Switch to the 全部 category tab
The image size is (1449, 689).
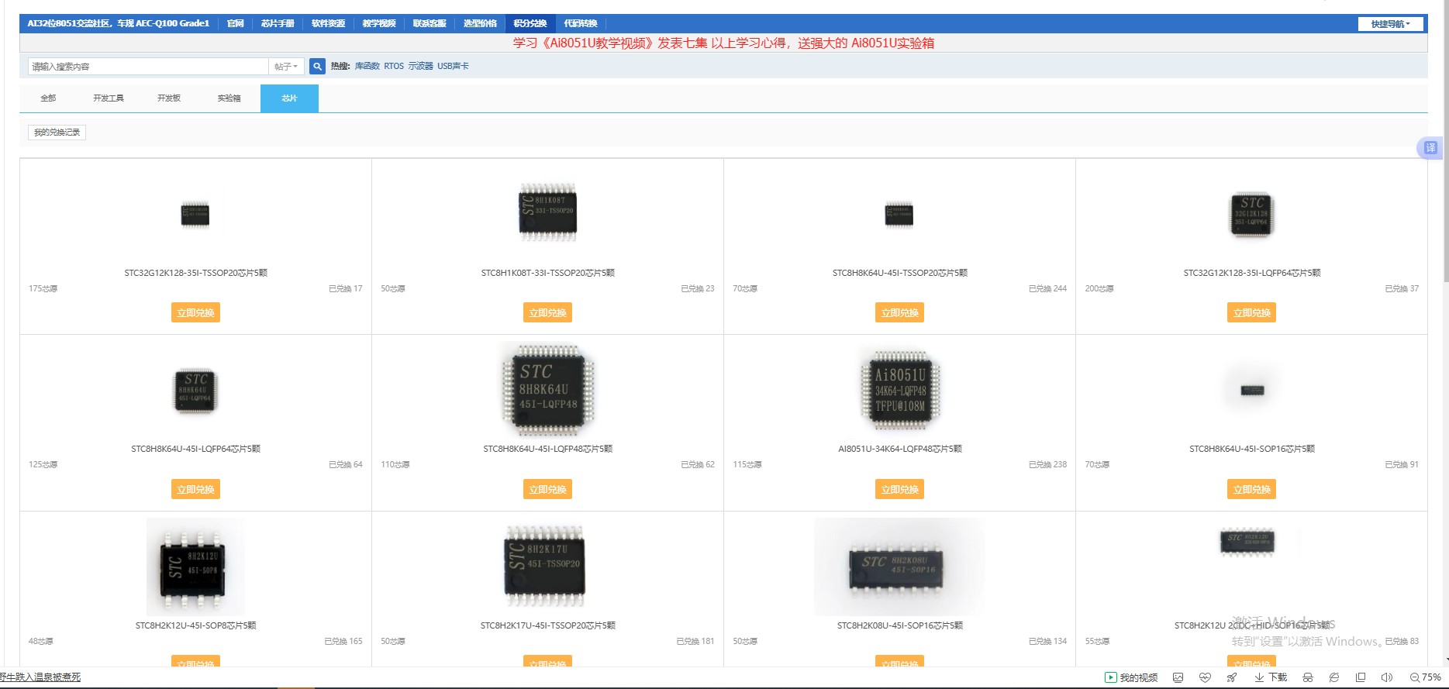click(x=48, y=98)
